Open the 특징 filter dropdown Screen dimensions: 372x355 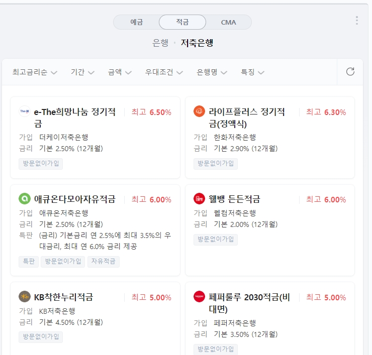click(252, 72)
